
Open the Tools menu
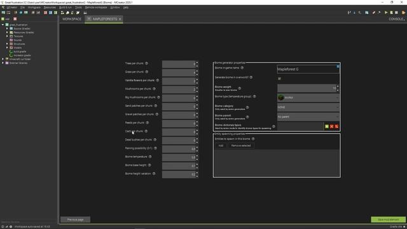pyautogui.click(x=78, y=8)
